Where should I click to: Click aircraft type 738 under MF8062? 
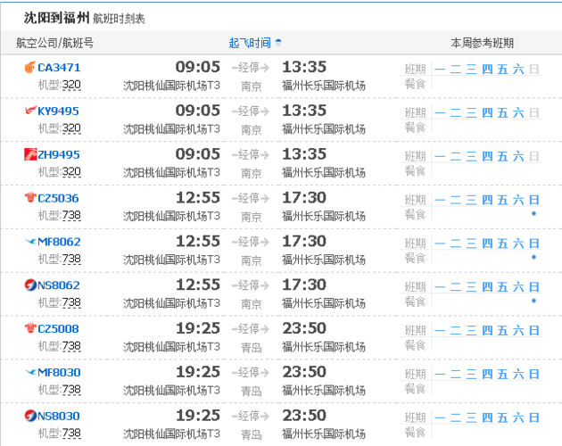[71, 260]
